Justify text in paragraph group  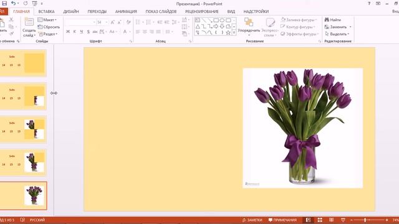click(158, 32)
